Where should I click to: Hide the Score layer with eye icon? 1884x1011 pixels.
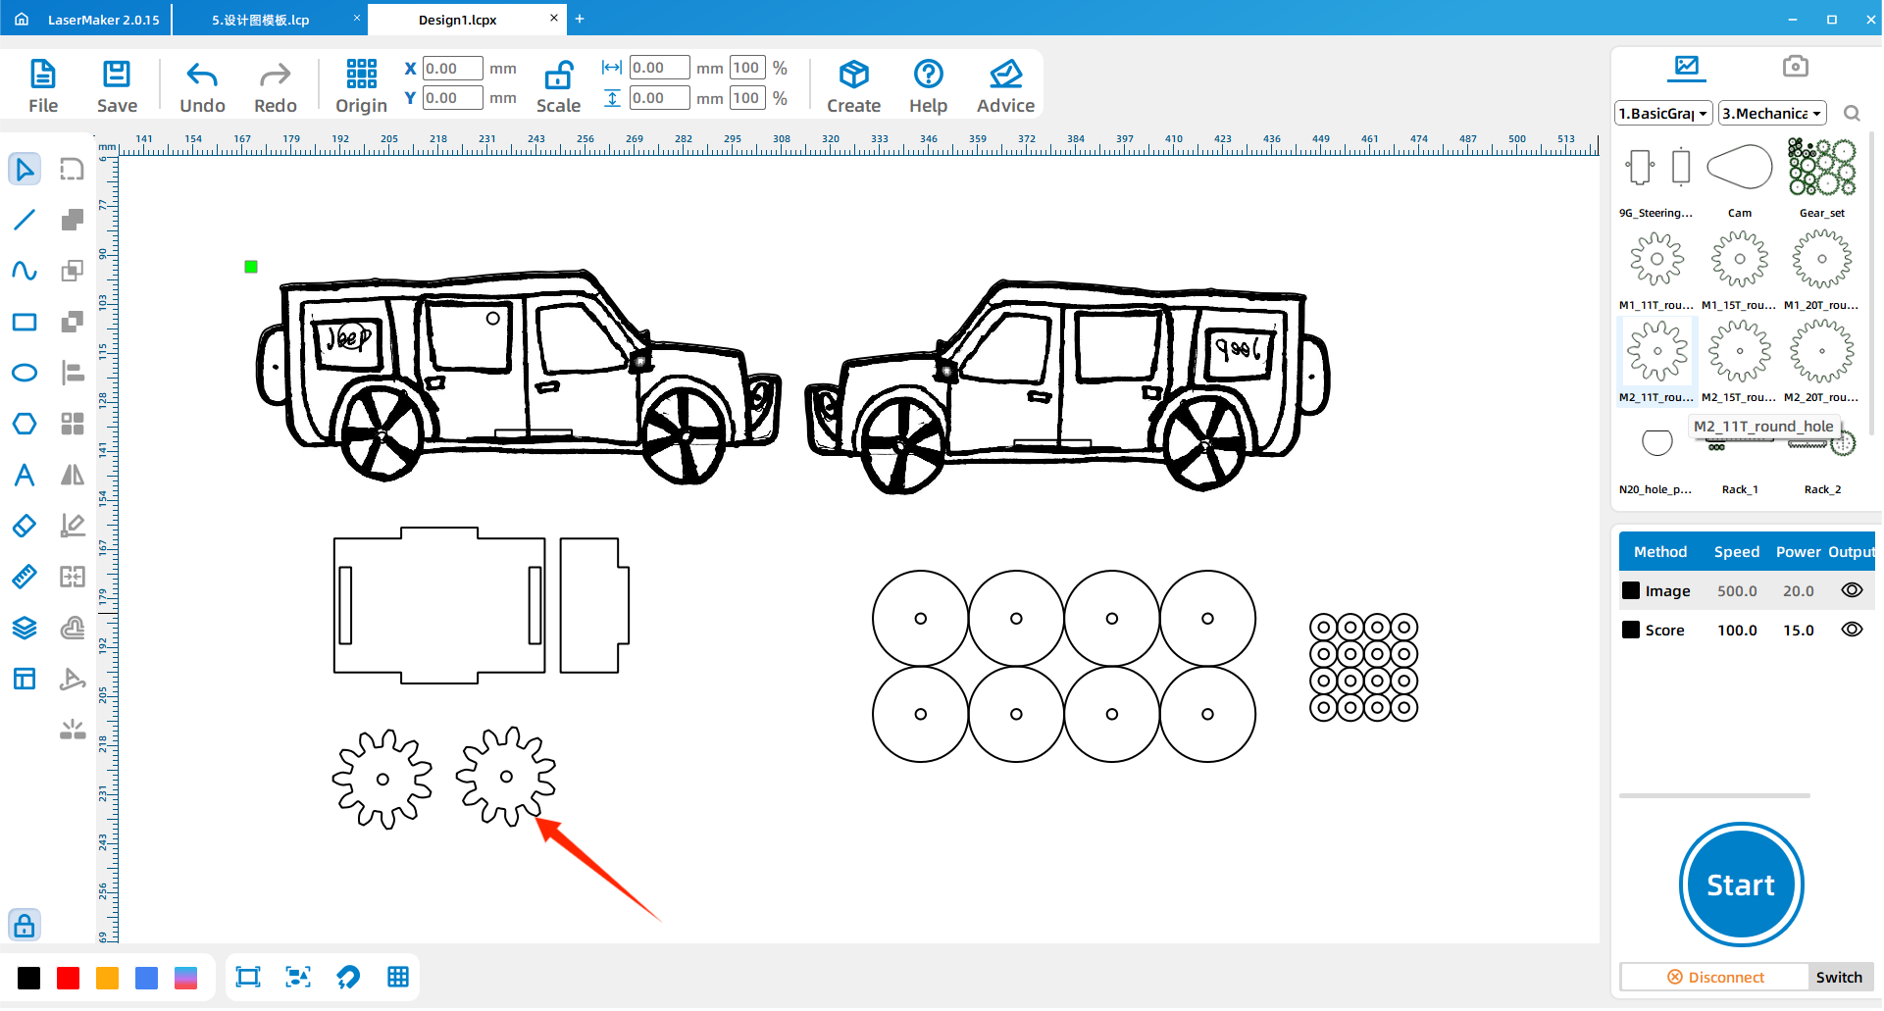tap(1852, 630)
